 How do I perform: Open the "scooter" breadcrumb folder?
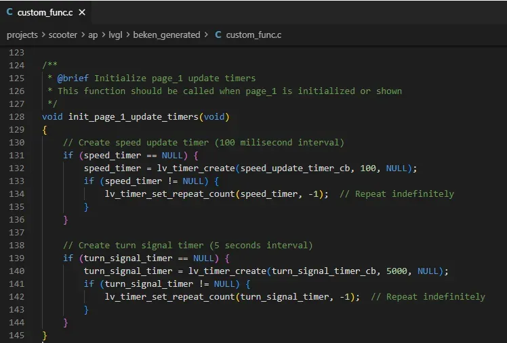[64, 35]
